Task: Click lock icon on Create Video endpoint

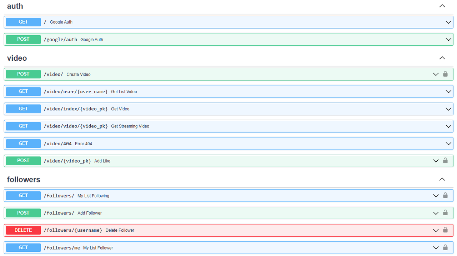Action: click(445, 74)
